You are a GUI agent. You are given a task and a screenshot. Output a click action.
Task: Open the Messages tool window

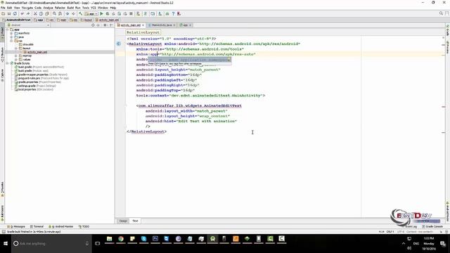pos(16,226)
